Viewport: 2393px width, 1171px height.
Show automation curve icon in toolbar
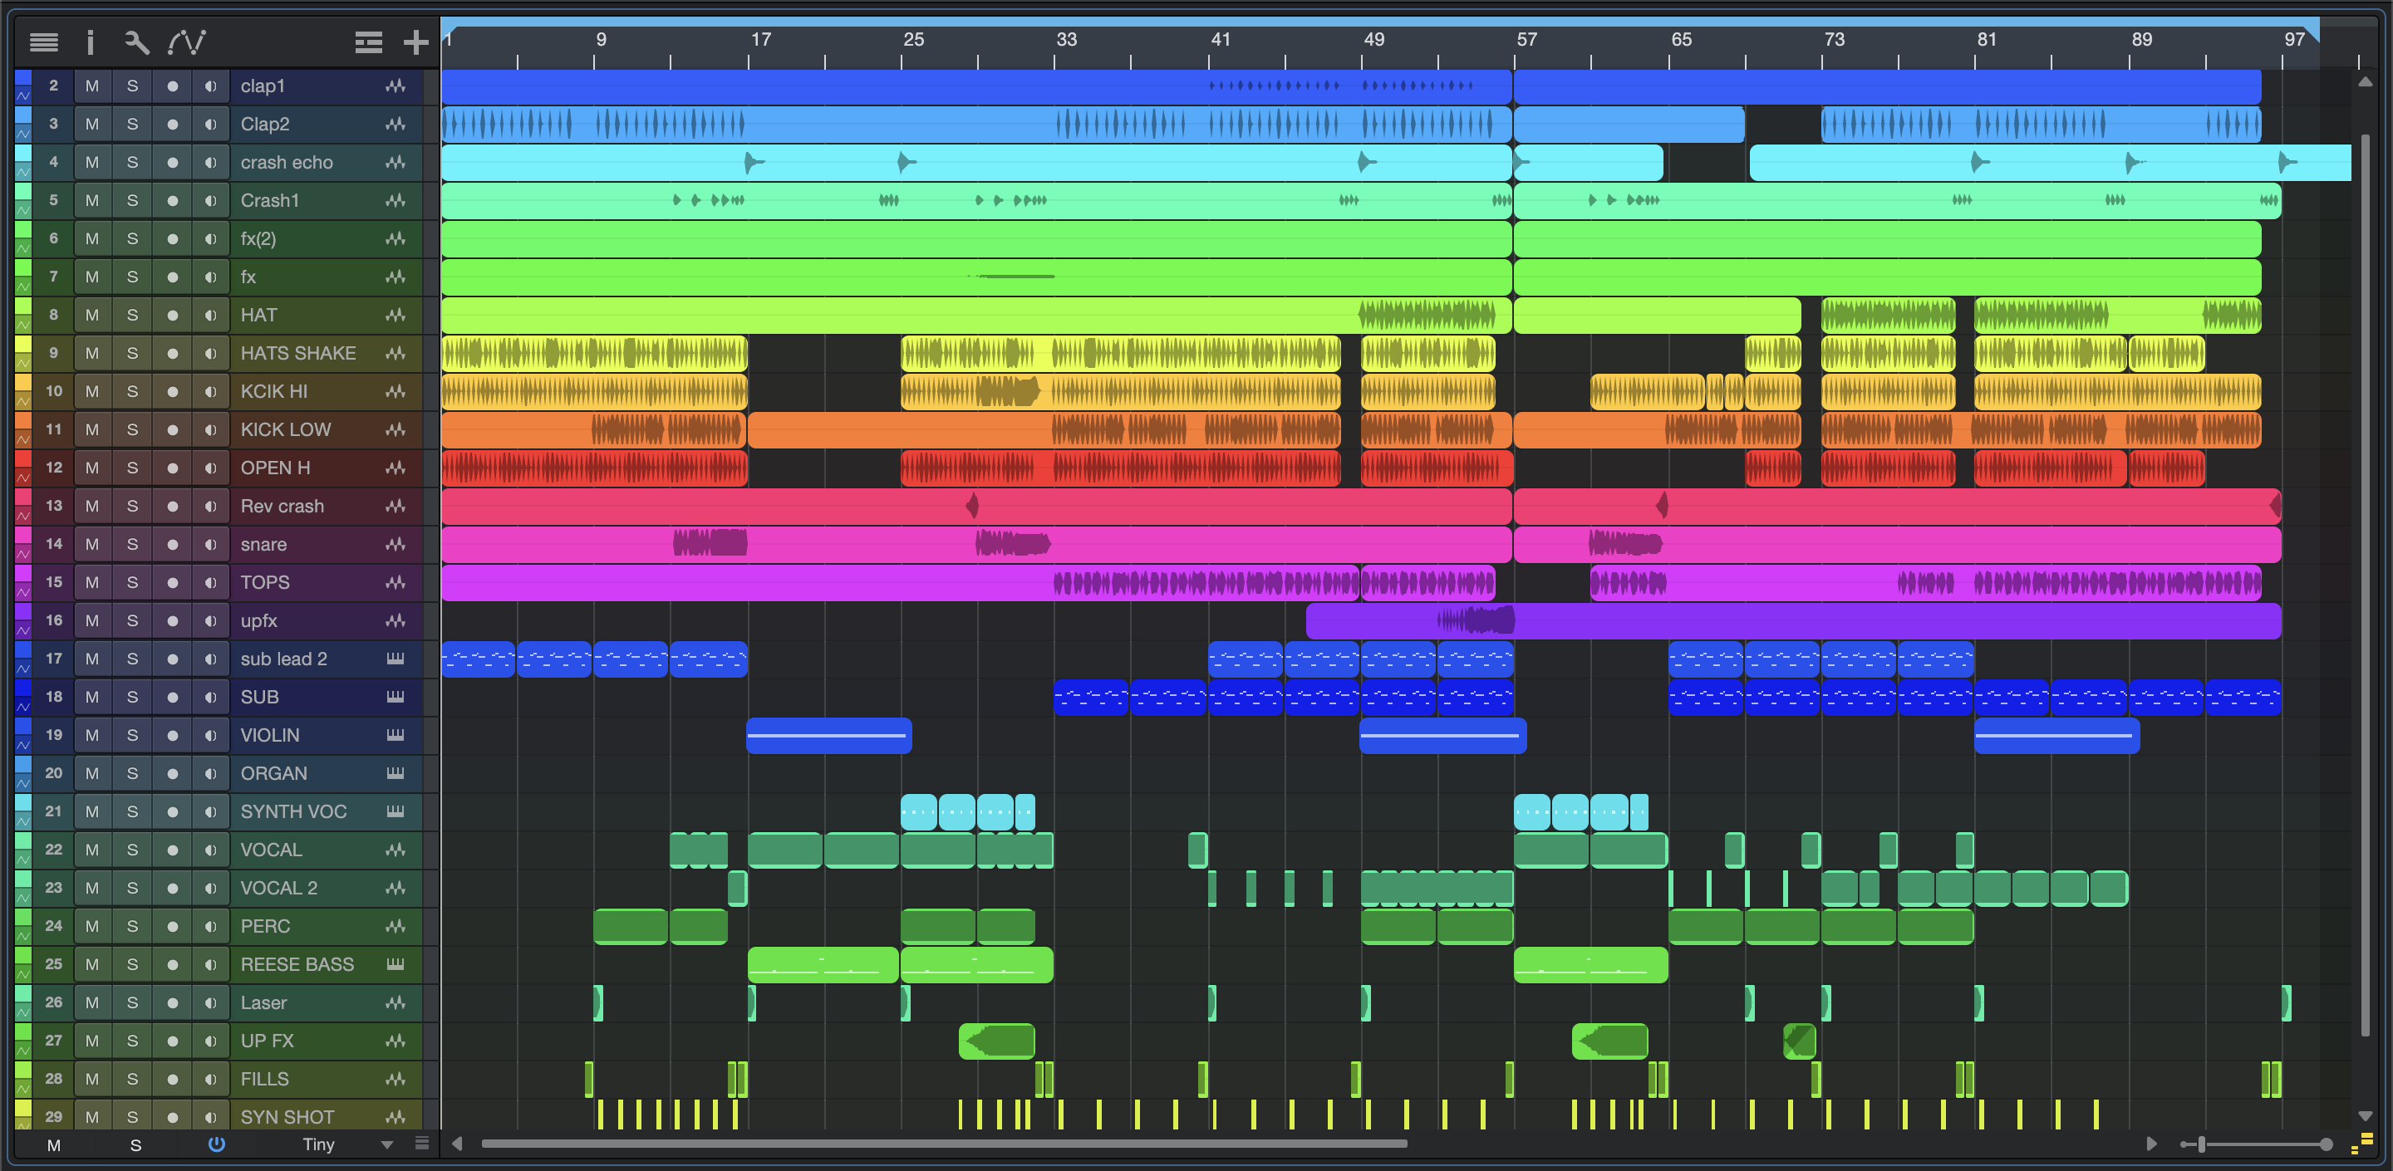coord(186,42)
